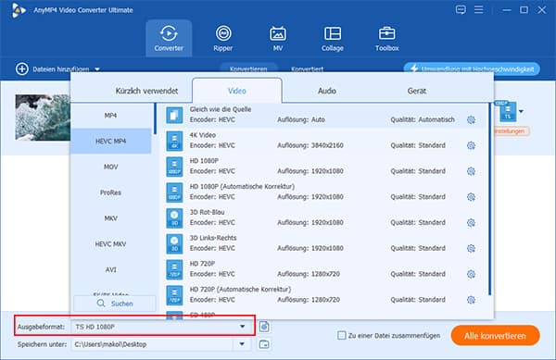This screenshot has height=360, width=556.
Task: Select the 4K Video preset icon
Action: [x=174, y=141]
